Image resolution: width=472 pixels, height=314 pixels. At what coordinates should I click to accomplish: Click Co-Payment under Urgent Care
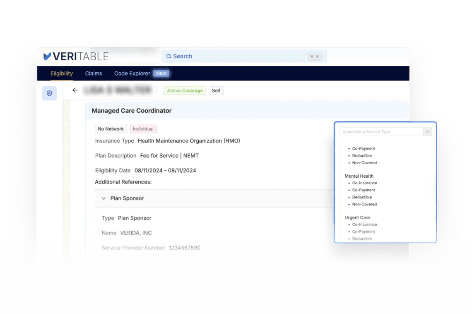click(364, 232)
